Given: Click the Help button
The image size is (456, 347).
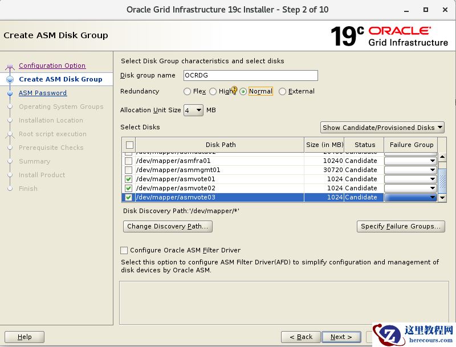Looking at the screenshot, I should click(x=25, y=337).
